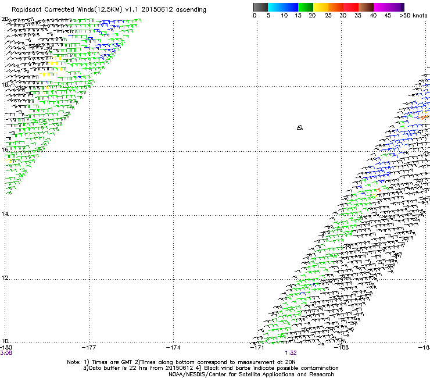Click the island outline marker on the map
430x378 pixels.
pyautogui.click(x=300, y=127)
